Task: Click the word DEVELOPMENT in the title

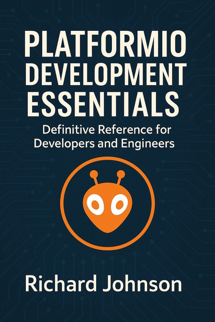Action: 106,74
